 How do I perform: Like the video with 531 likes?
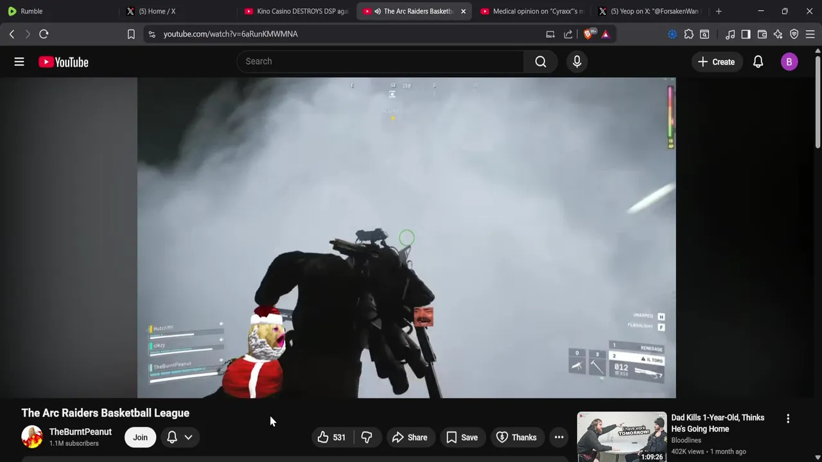(x=331, y=438)
